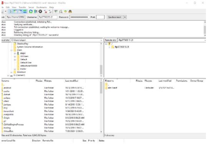209x145 pixels.
Task: Focus the Host input field
Action: [x=15, y=17]
